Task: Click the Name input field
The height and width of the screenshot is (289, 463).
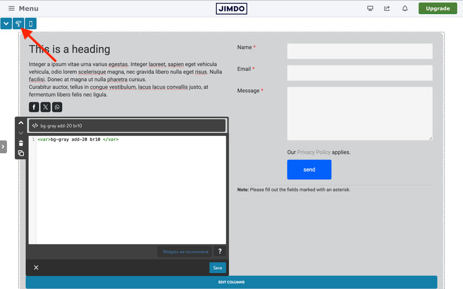Action: [359, 51]
